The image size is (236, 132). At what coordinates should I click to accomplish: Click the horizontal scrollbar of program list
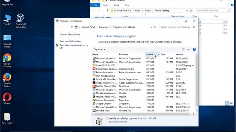tap(142, 114)
